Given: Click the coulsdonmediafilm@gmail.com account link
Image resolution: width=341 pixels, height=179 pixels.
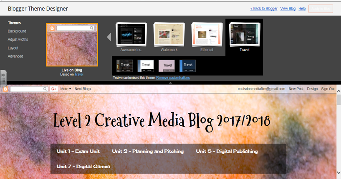Looking at the screenshot, I should click(261, 89).
